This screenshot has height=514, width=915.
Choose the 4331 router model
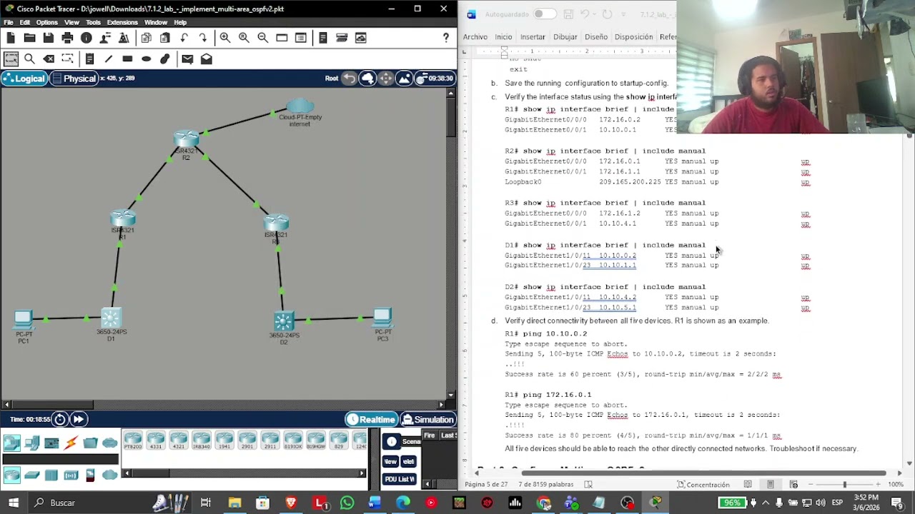coord(156,440)
